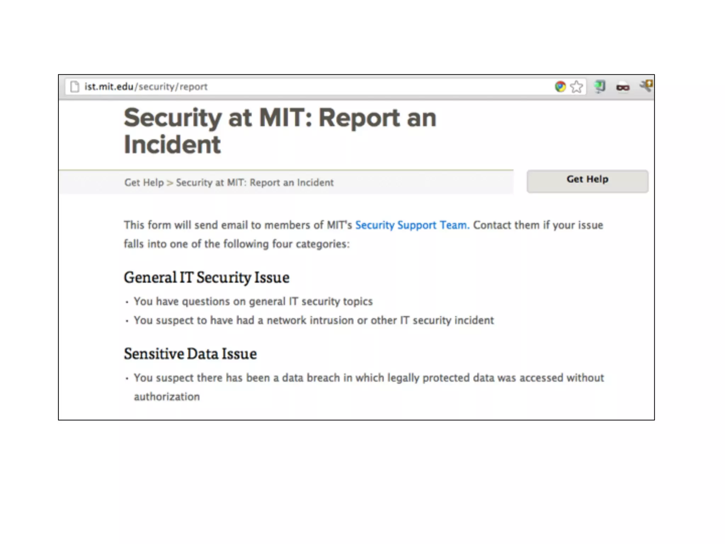Click the word 'authorization' in the last bullet
The image size is (725, 544).
[167, 397]
